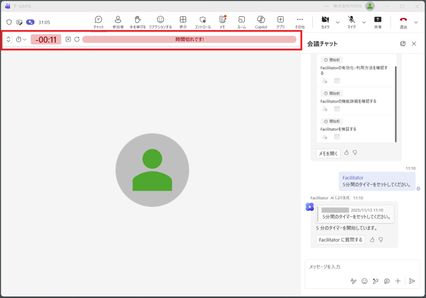Open the timer duration dropdown chevron
The image size is (426, 298).
coord(25,39)
